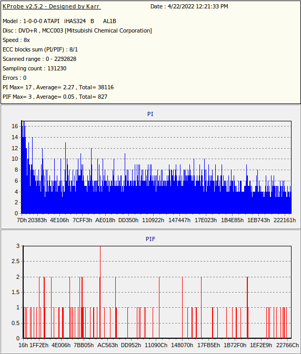Click PI axis label 147447h
The image size is (301, 354).
[x=179, y=220]
